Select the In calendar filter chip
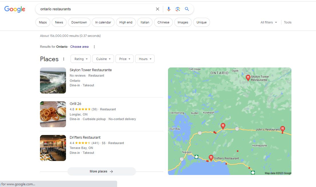This screenshot has height=187, width=316. tap(103, 22)
